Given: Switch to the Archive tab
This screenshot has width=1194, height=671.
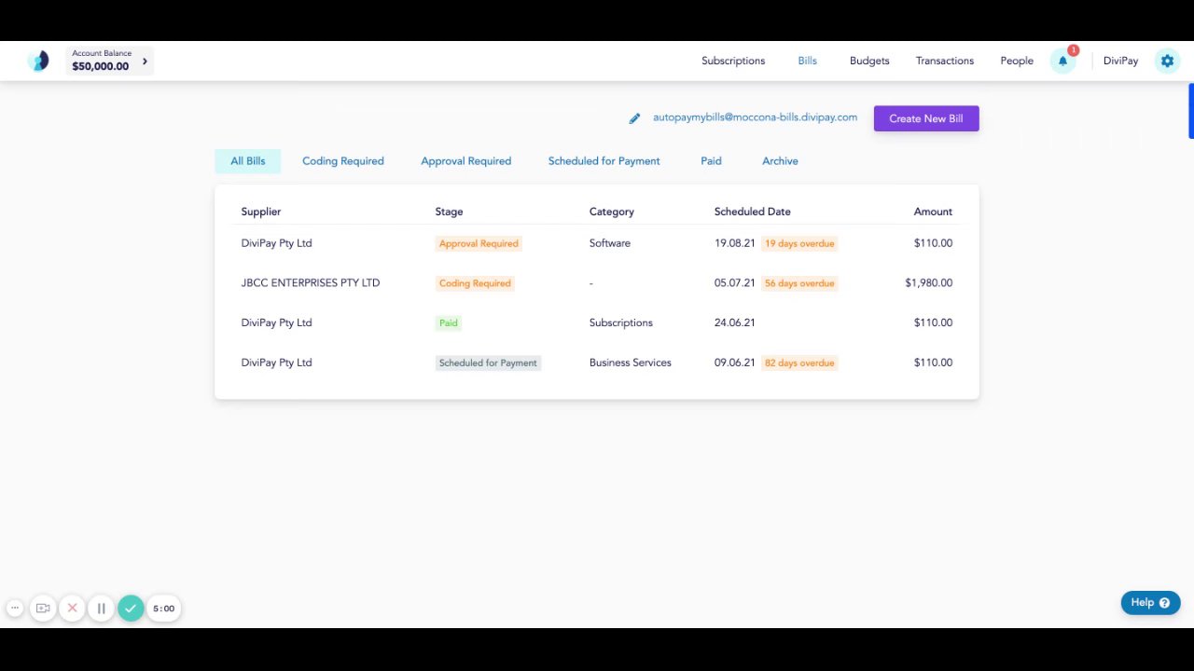Looking at the screenshot, I should coord(780,161).
